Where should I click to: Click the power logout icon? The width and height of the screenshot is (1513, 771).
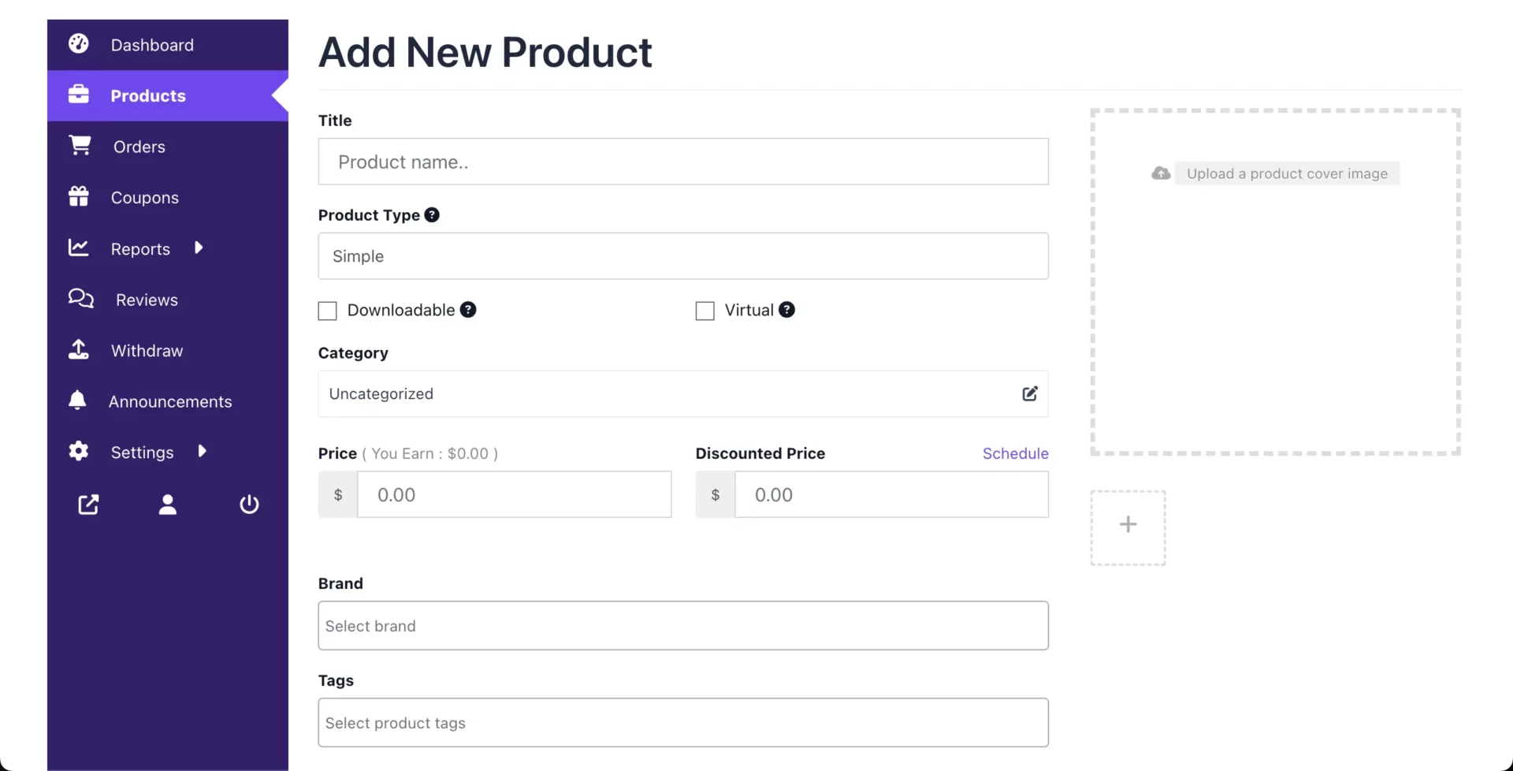(x=249, y=505)
